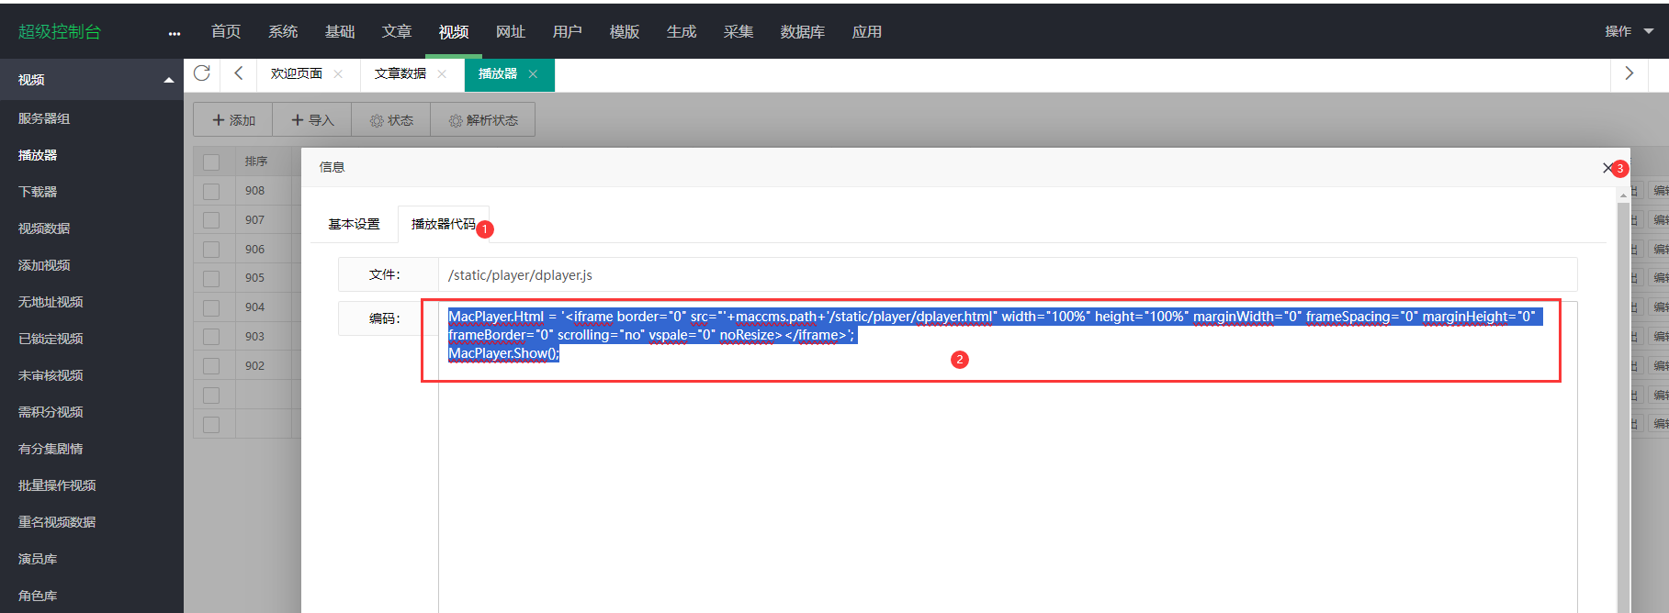Close the 播放器 tab
Screen dimensions: 1669x613
[533, 74]
